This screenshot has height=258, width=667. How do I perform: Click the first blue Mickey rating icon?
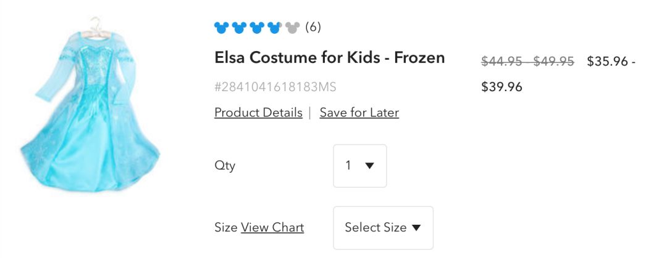[222, 28]
